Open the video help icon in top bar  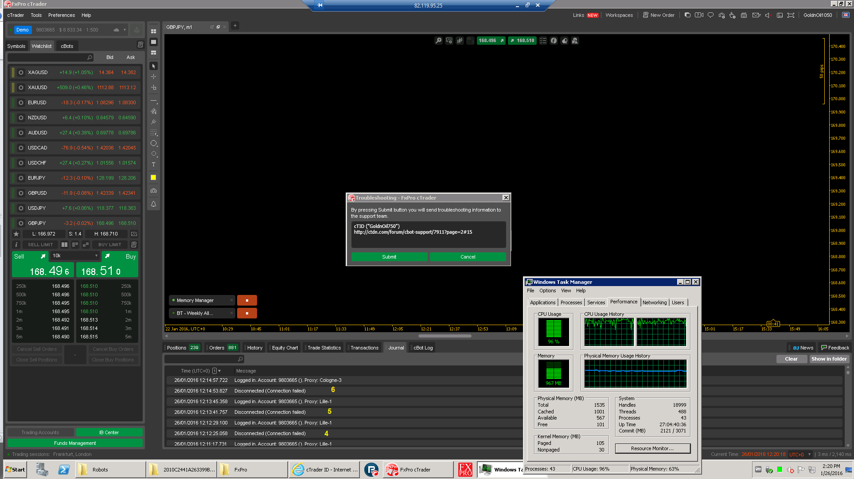tap(699, 15)
